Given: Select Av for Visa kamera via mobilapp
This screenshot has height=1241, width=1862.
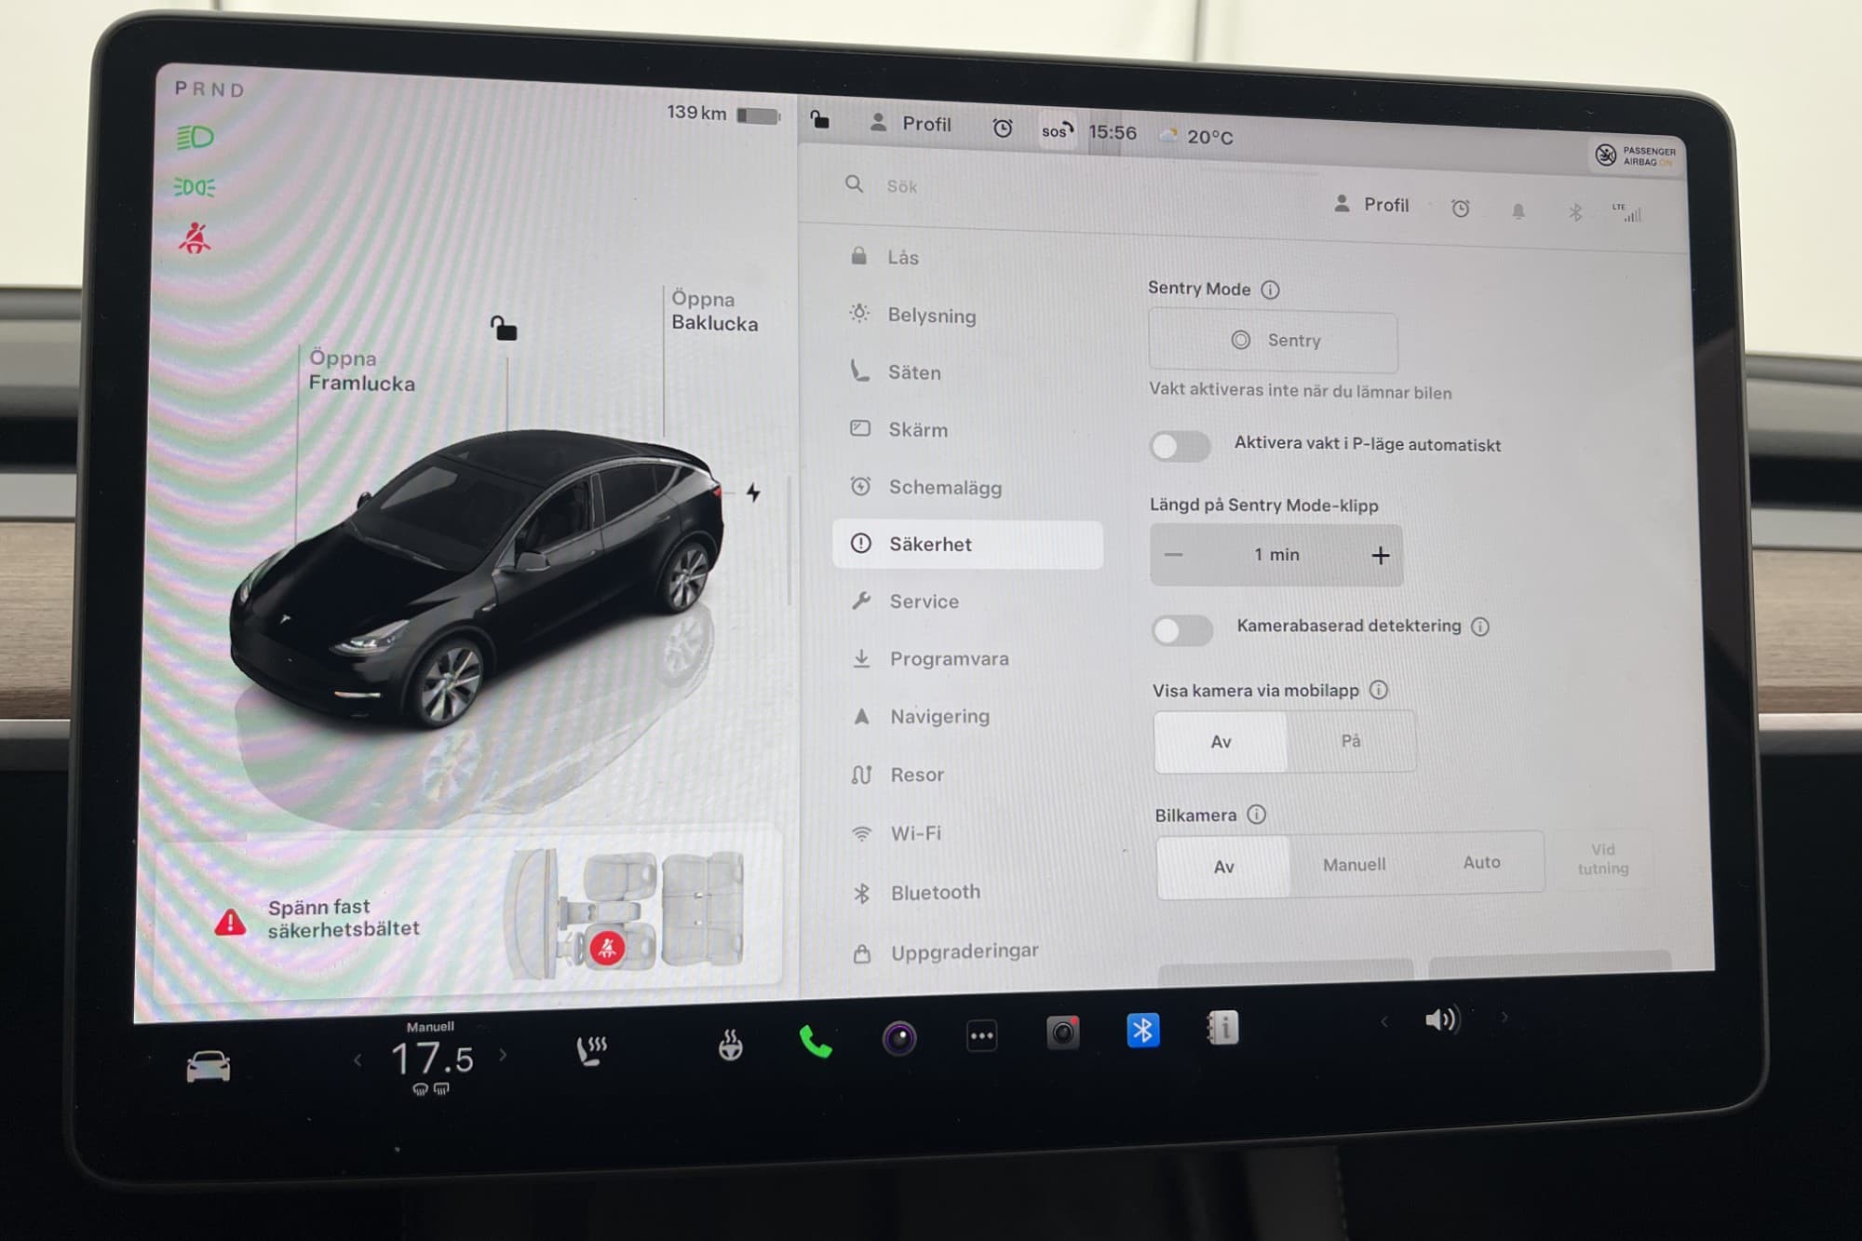Looking at the screenshot, I should coord(1221,742).
